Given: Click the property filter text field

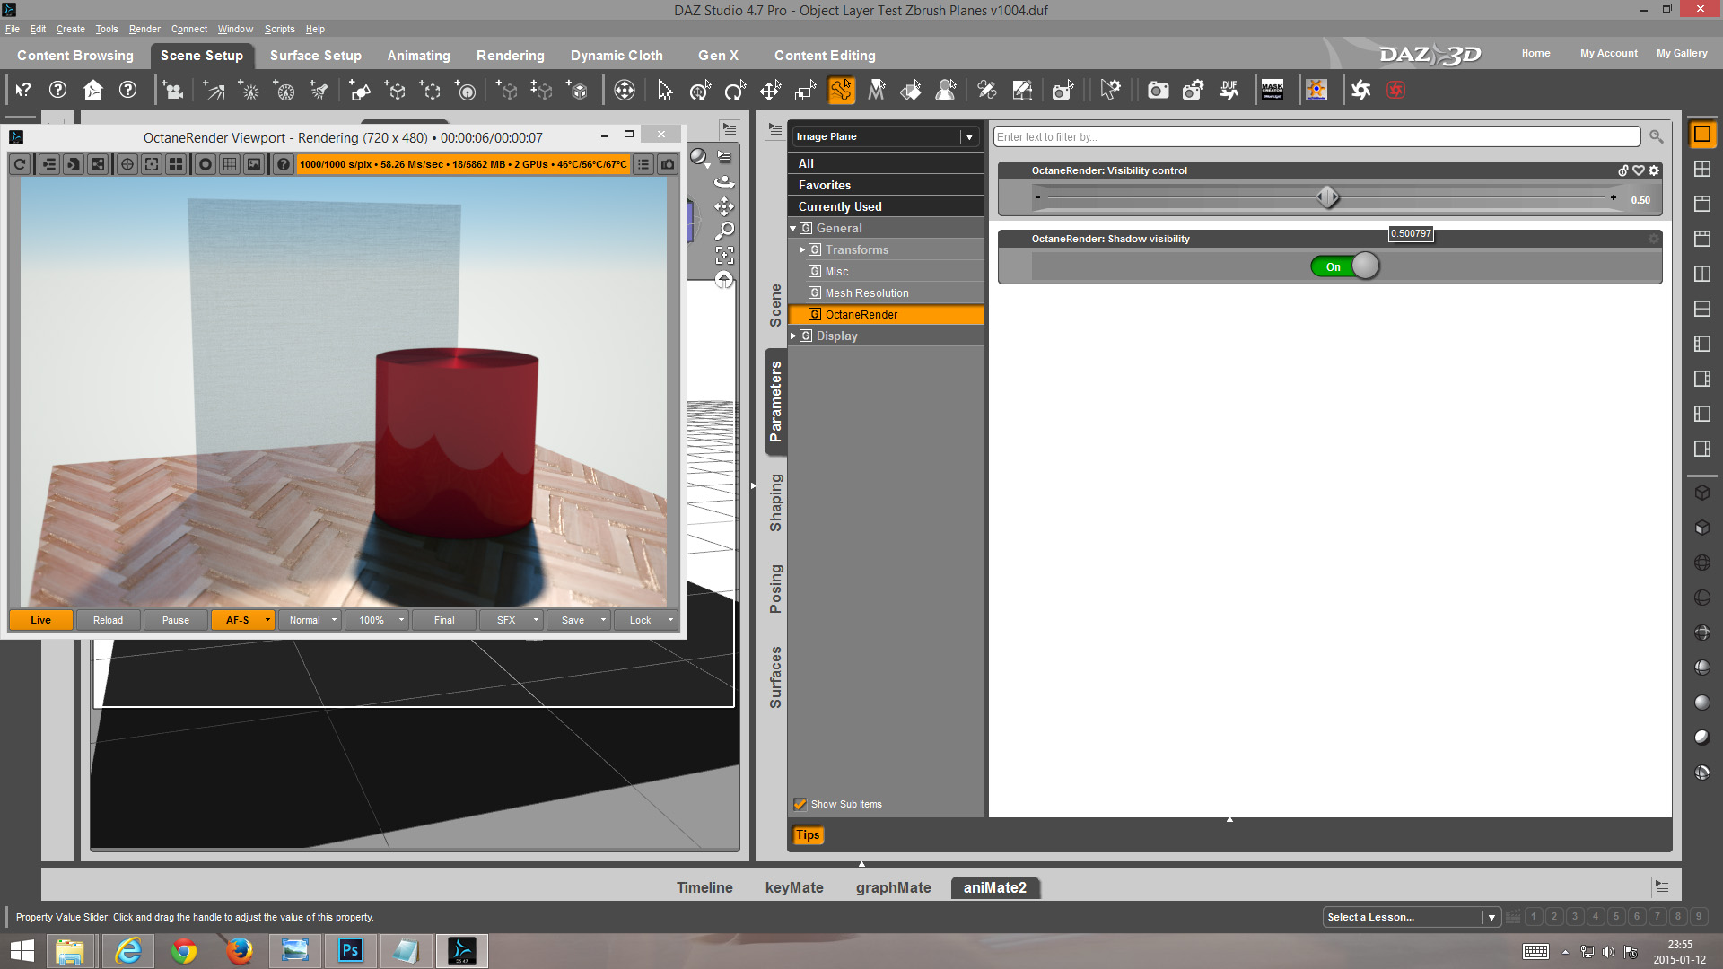Looking at the screenshot, I should click(1316, 136).
